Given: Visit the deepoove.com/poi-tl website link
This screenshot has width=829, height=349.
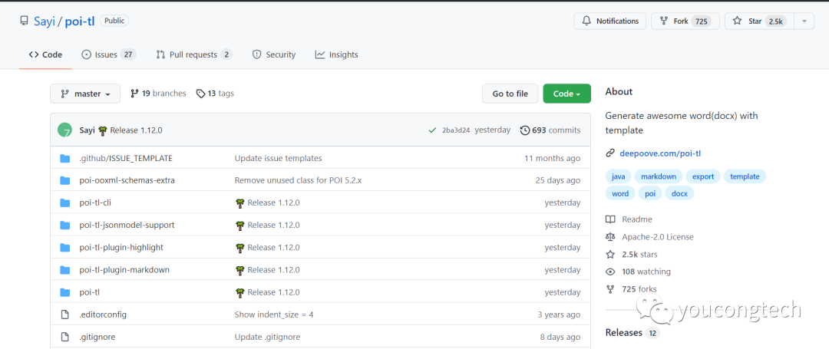Looking at the screenshot, I should click(660, 153).
